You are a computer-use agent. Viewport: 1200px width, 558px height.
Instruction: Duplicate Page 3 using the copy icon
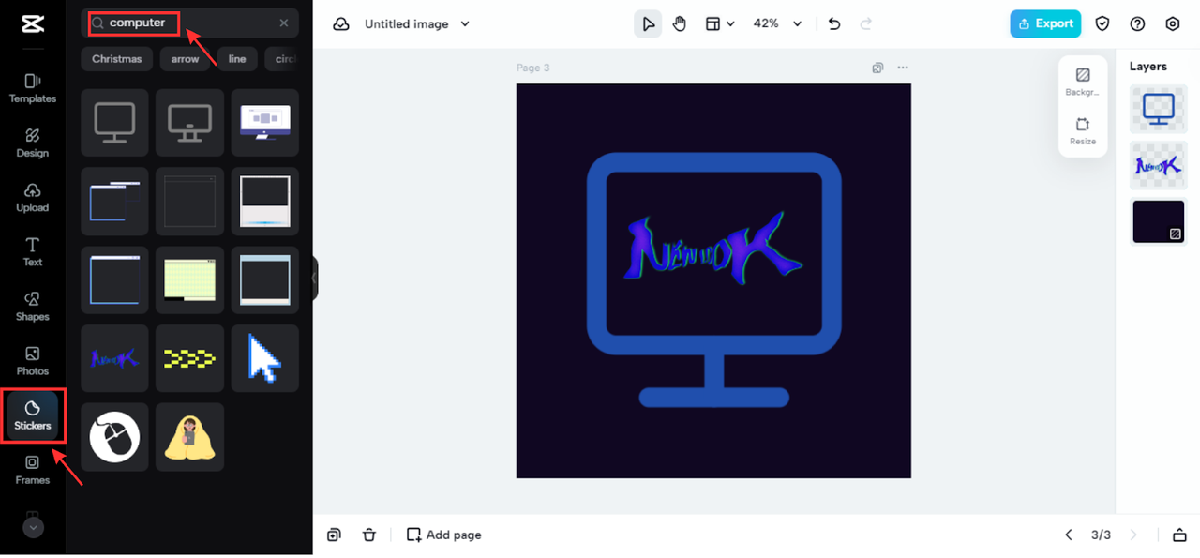(x=877, y=68)
